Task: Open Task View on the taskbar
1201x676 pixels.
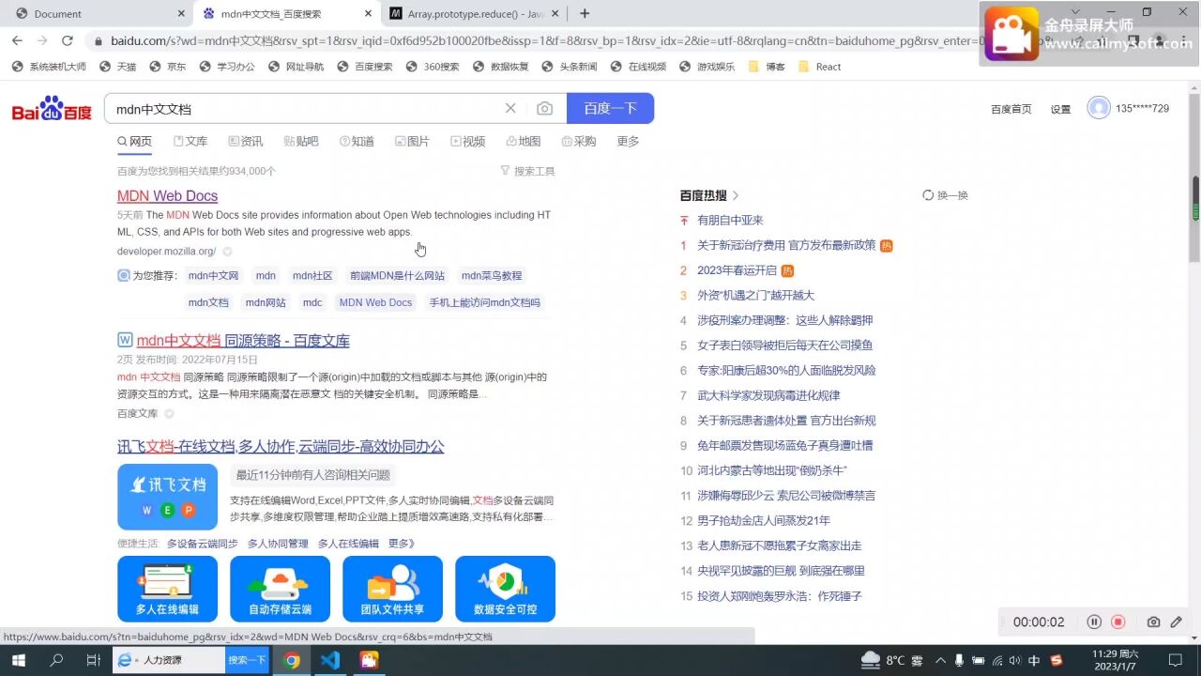Action: click(93, 660)
